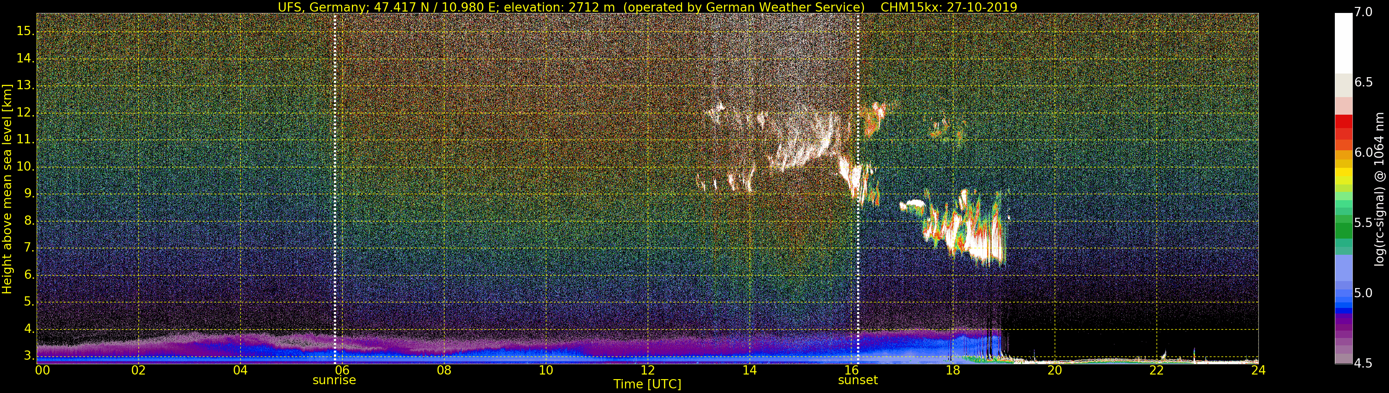Click the station title starting "UFS, Germany"
The width and height of the screenshot is (1389, 393).
(x=571, y=7)
